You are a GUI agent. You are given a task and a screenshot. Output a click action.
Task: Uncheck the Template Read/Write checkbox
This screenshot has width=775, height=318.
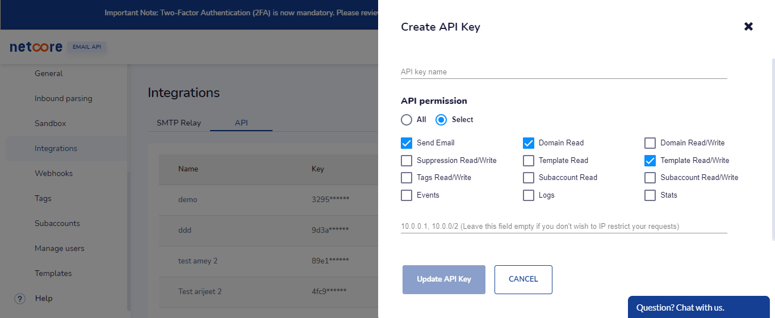(x=651, y=161)
